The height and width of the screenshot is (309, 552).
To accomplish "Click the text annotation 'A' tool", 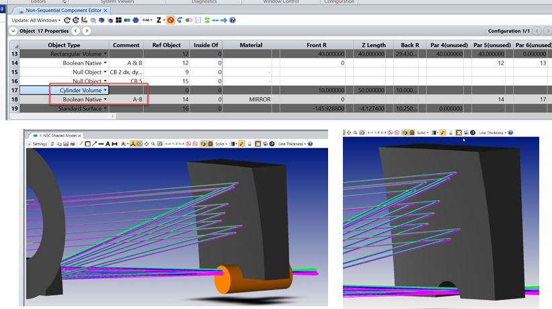I will (106, 144).
